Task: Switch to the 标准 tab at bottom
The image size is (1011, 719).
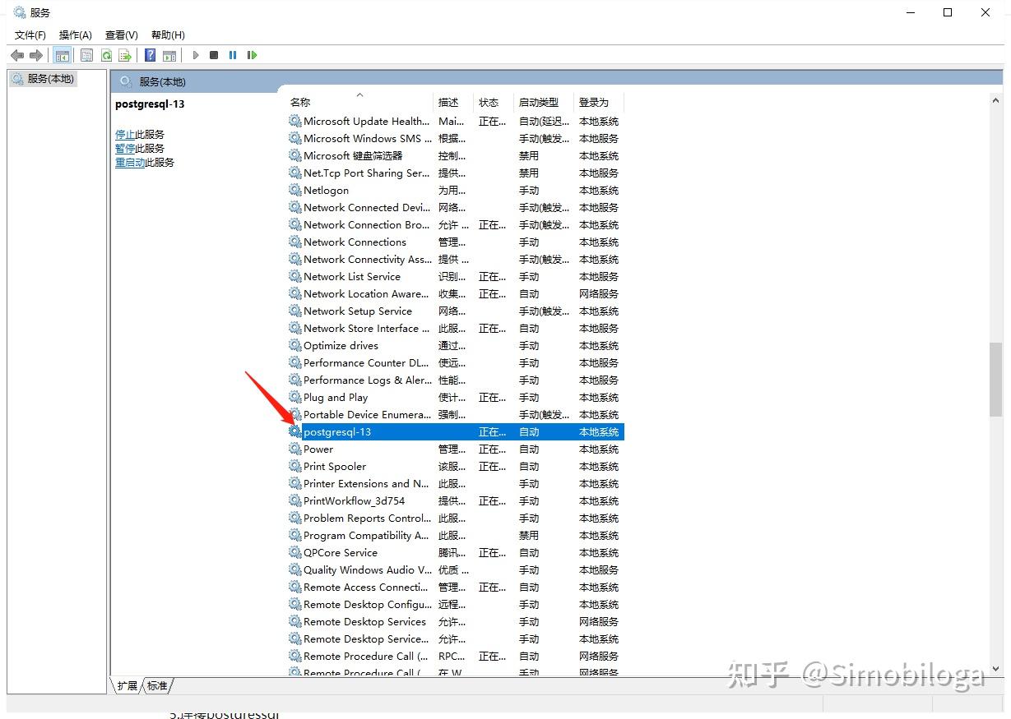Action: click(x=157, y=685)
